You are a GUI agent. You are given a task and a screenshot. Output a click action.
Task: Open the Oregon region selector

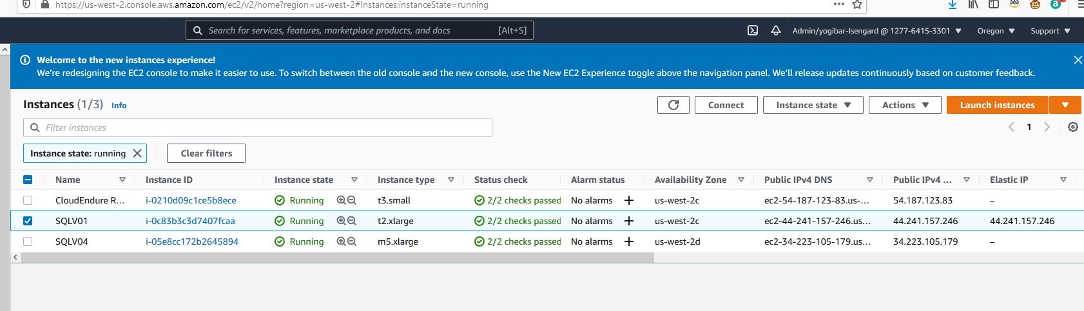point(996,30)
